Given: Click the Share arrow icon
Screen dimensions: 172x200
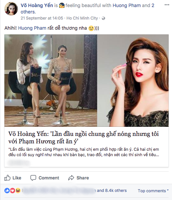Looking at the screenshot, I should [x=71, y=178].
